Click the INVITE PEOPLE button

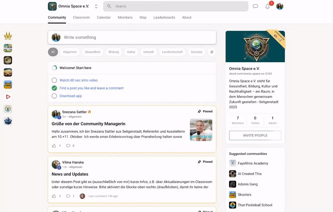point(255,135)
